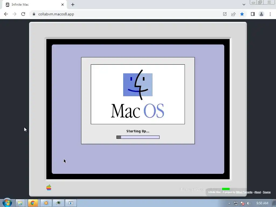
Task: Click the green power LED on monitor
Action: (226, 189)
